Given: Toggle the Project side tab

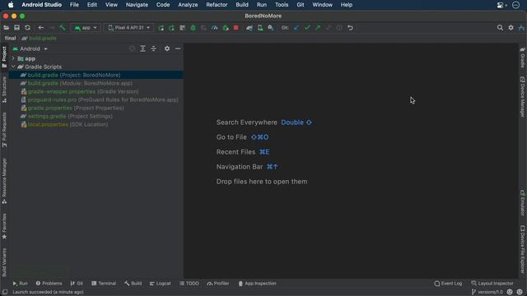Looking at the screenshot, I should [x=4, y=57].
